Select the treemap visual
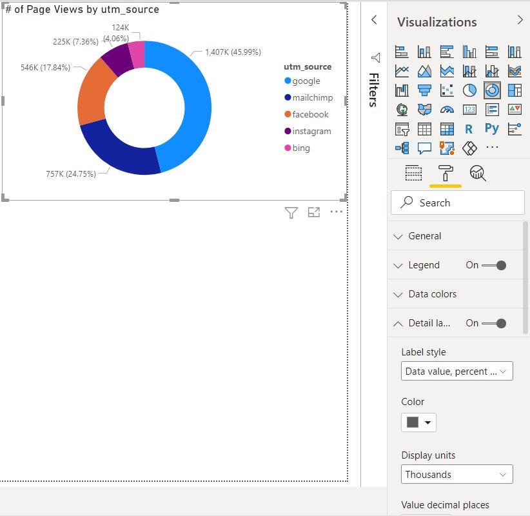Screen dimensions: 530x516 515,90
